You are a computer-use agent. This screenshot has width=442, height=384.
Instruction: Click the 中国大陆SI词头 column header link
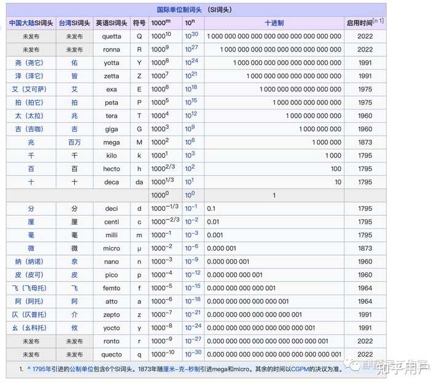(31, 23)
